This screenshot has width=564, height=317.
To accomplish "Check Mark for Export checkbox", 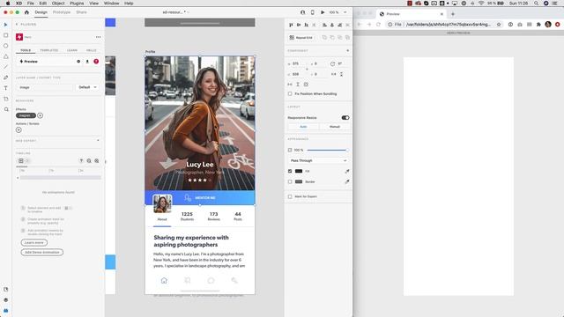I will tap(290, 196).
